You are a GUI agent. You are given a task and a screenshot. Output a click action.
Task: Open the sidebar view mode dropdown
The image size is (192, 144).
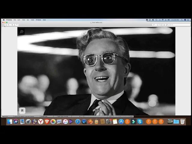pyautogui.click(x=4, y=25)
